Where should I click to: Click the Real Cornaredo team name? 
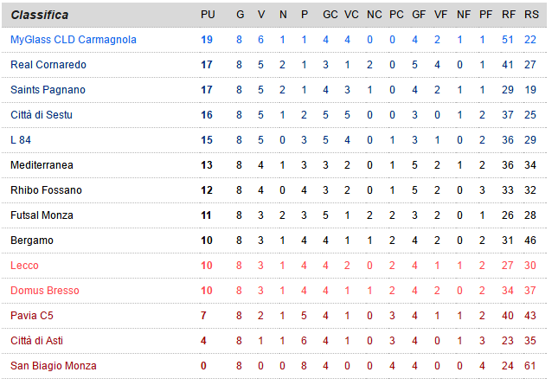click(48, 65)
